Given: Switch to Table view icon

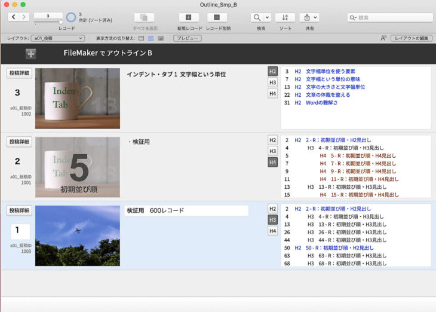Looking at the screenshot, I should click(161, 38).
